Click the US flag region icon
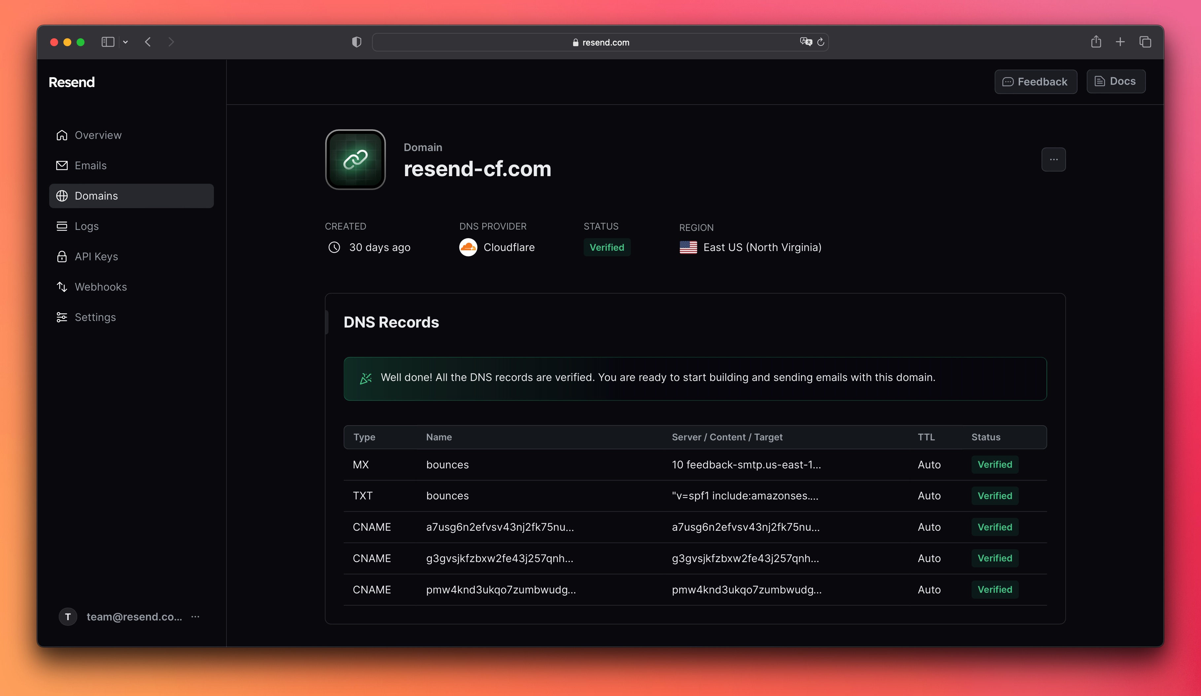1201x696 pixels. pos(688,247)
